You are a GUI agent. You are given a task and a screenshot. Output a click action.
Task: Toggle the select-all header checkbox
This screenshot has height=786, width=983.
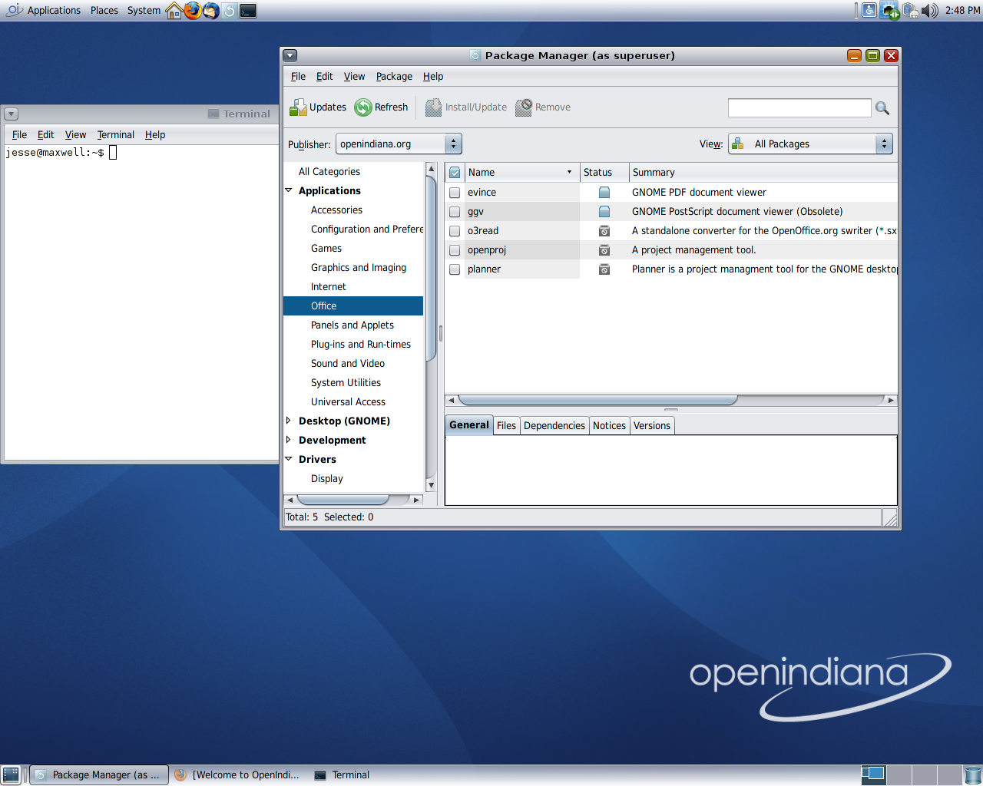click(455, 173)
